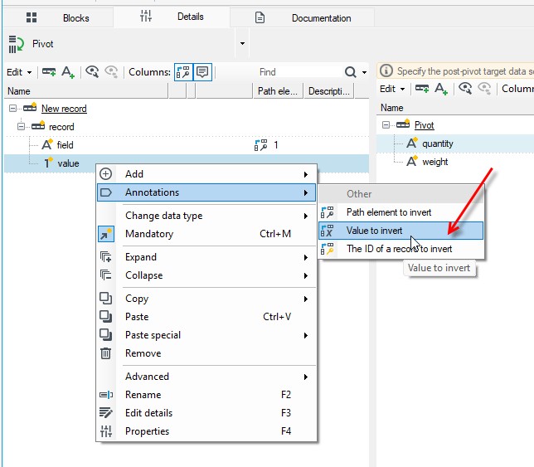Select the Pivot root item in right panel

(424, 125)
